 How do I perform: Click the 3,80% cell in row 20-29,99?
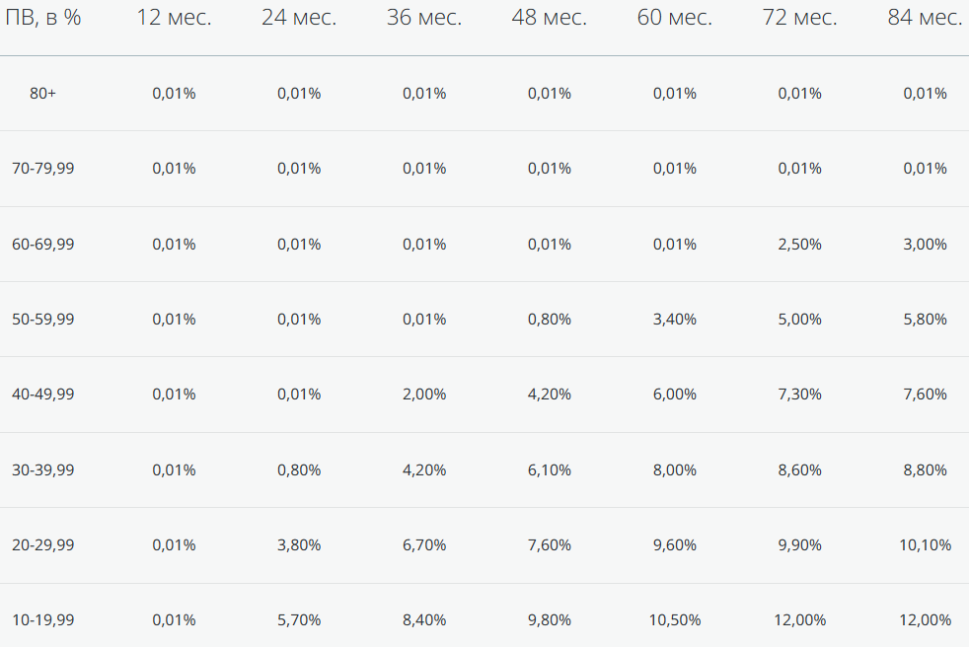tap(299, 545)
